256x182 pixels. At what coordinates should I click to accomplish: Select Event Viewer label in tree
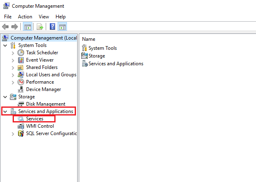40,60
